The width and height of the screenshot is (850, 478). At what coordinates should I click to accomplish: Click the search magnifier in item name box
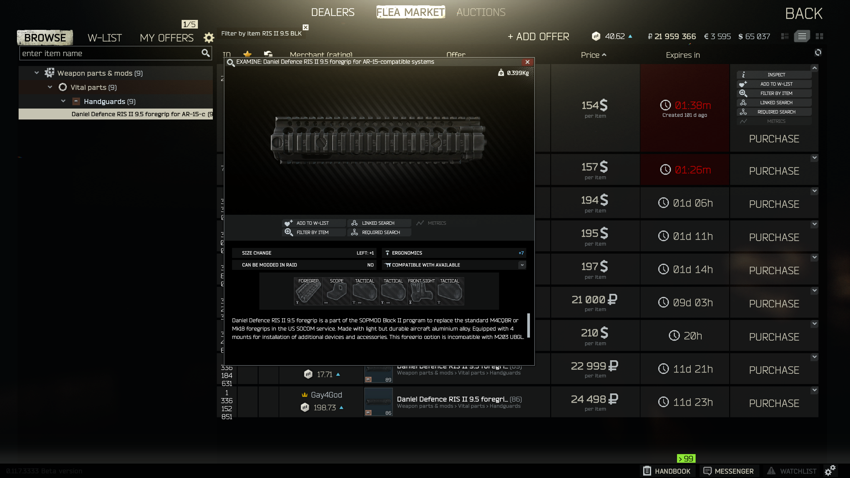coord(206,53)
